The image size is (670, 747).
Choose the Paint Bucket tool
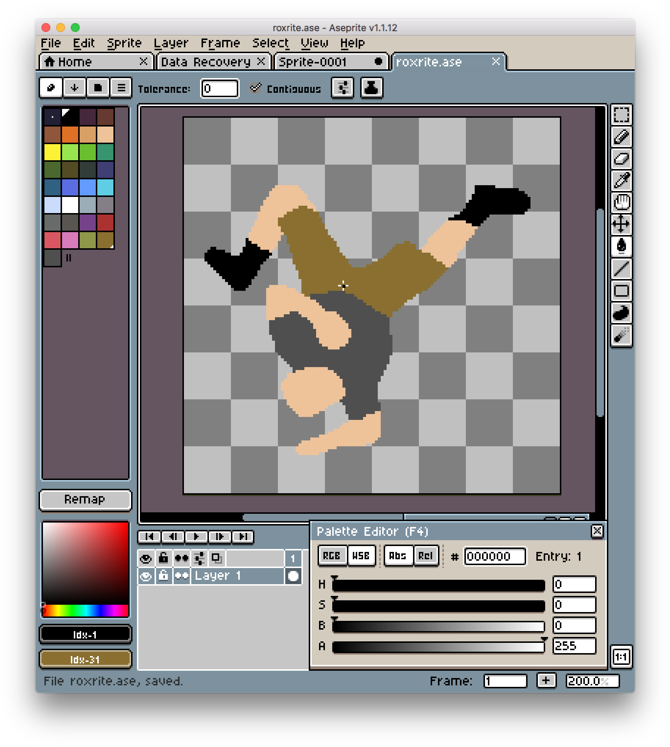[x=622, y=247]
